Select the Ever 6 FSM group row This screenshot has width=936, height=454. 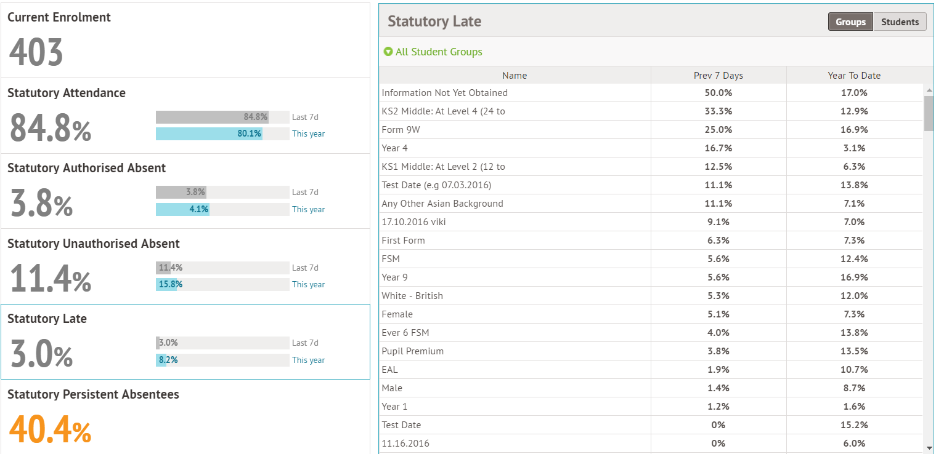point(651,333)
